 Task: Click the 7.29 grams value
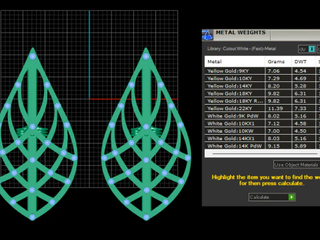[x=273, y=79]
